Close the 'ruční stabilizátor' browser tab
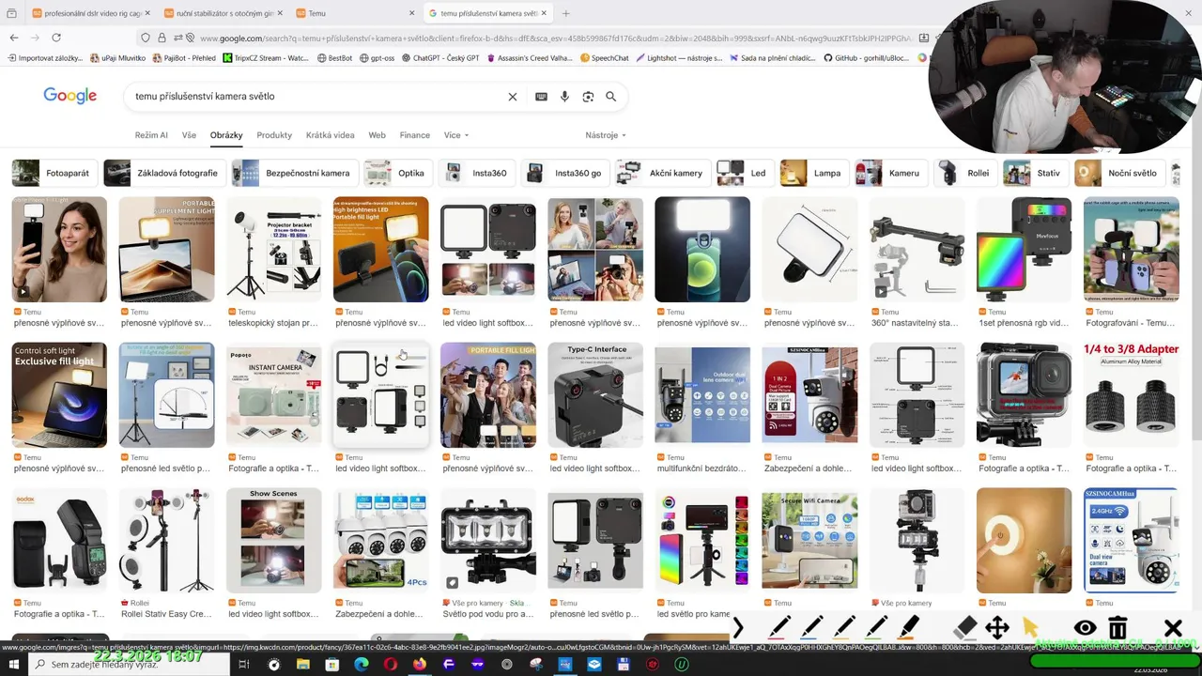The height and width of the screenshot is (676, 1202). click(x=280, y=13)
